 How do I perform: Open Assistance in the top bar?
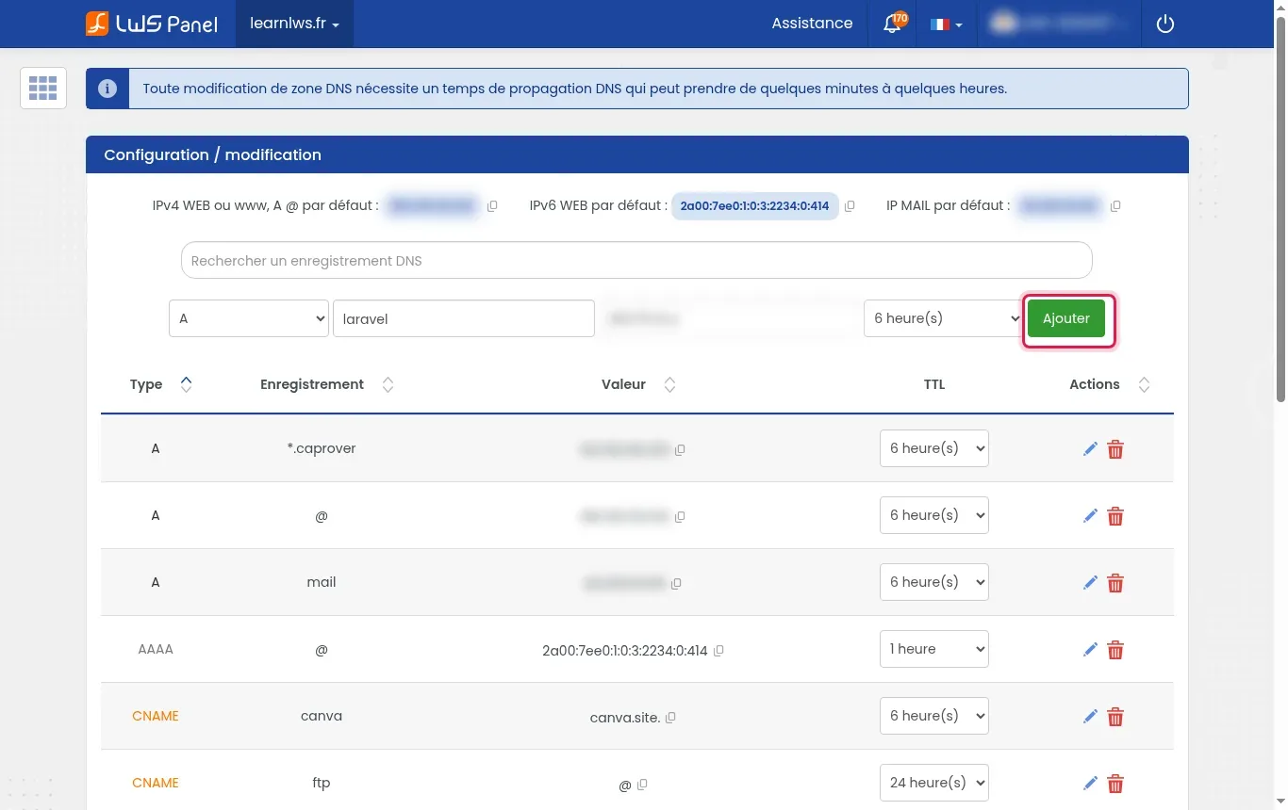pos(812,24)
